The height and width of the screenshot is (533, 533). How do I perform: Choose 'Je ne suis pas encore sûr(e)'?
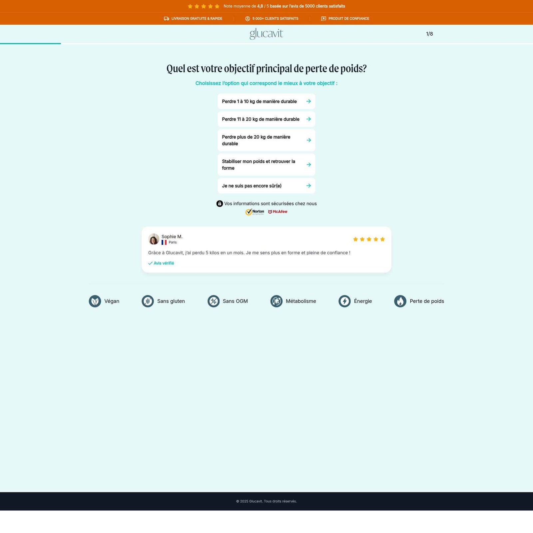(266, 186)
